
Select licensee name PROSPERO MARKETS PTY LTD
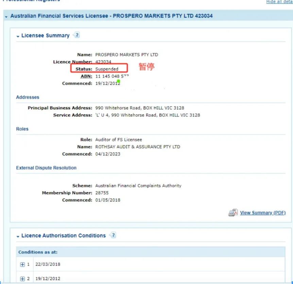[126, 55]
